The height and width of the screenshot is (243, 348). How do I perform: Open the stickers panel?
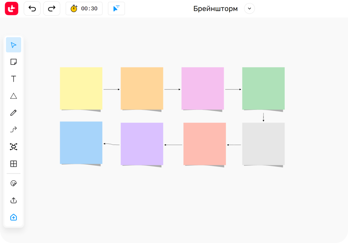point(14,183)
